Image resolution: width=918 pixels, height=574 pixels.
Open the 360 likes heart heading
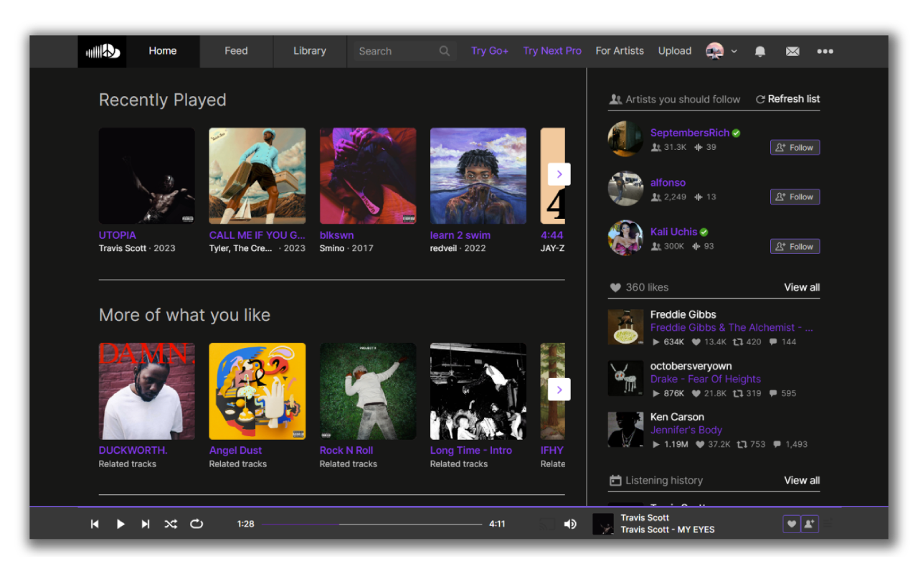pos(638,287)
